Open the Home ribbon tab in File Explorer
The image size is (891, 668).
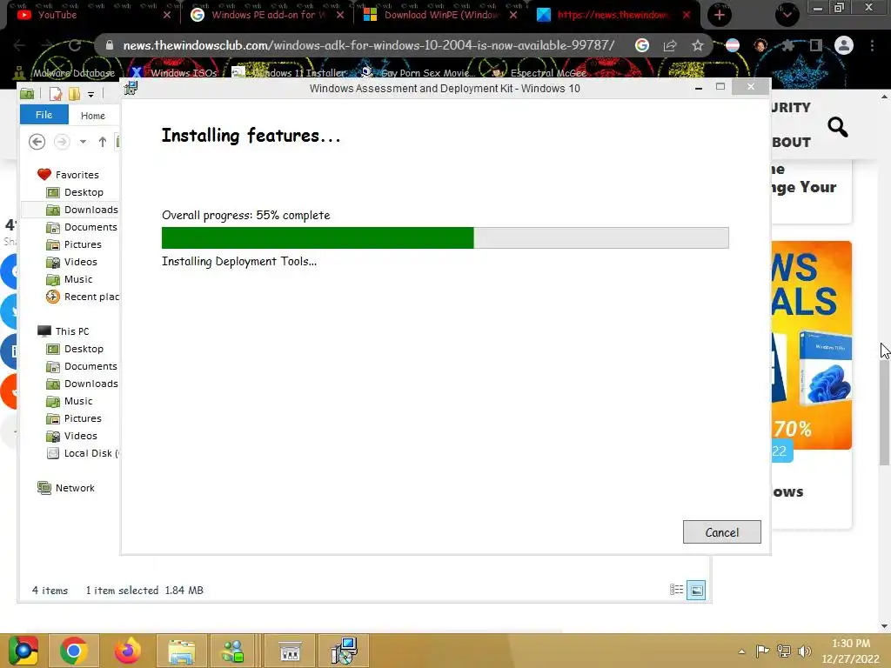point(92,116)
